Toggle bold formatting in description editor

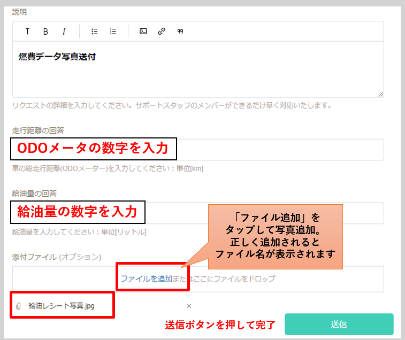click(x=45, y=32)
